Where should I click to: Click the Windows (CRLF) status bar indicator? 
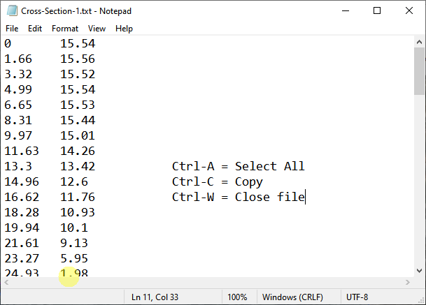[x=291, y=297]
